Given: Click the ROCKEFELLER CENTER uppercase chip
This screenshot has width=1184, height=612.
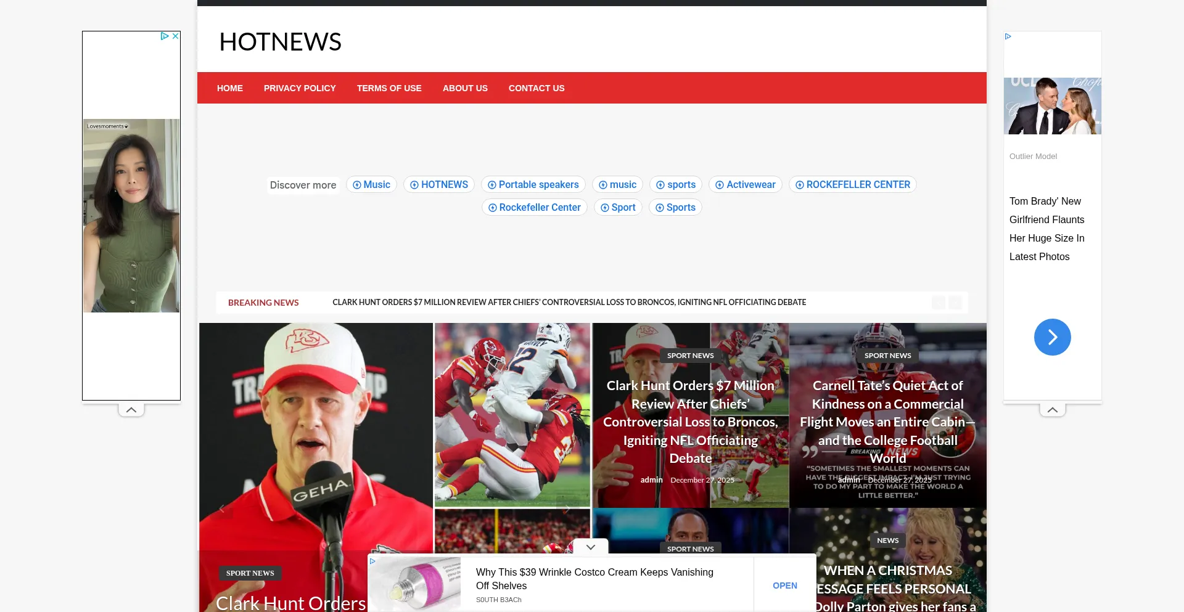Looking at the screenshot, I should coord(852,185).
